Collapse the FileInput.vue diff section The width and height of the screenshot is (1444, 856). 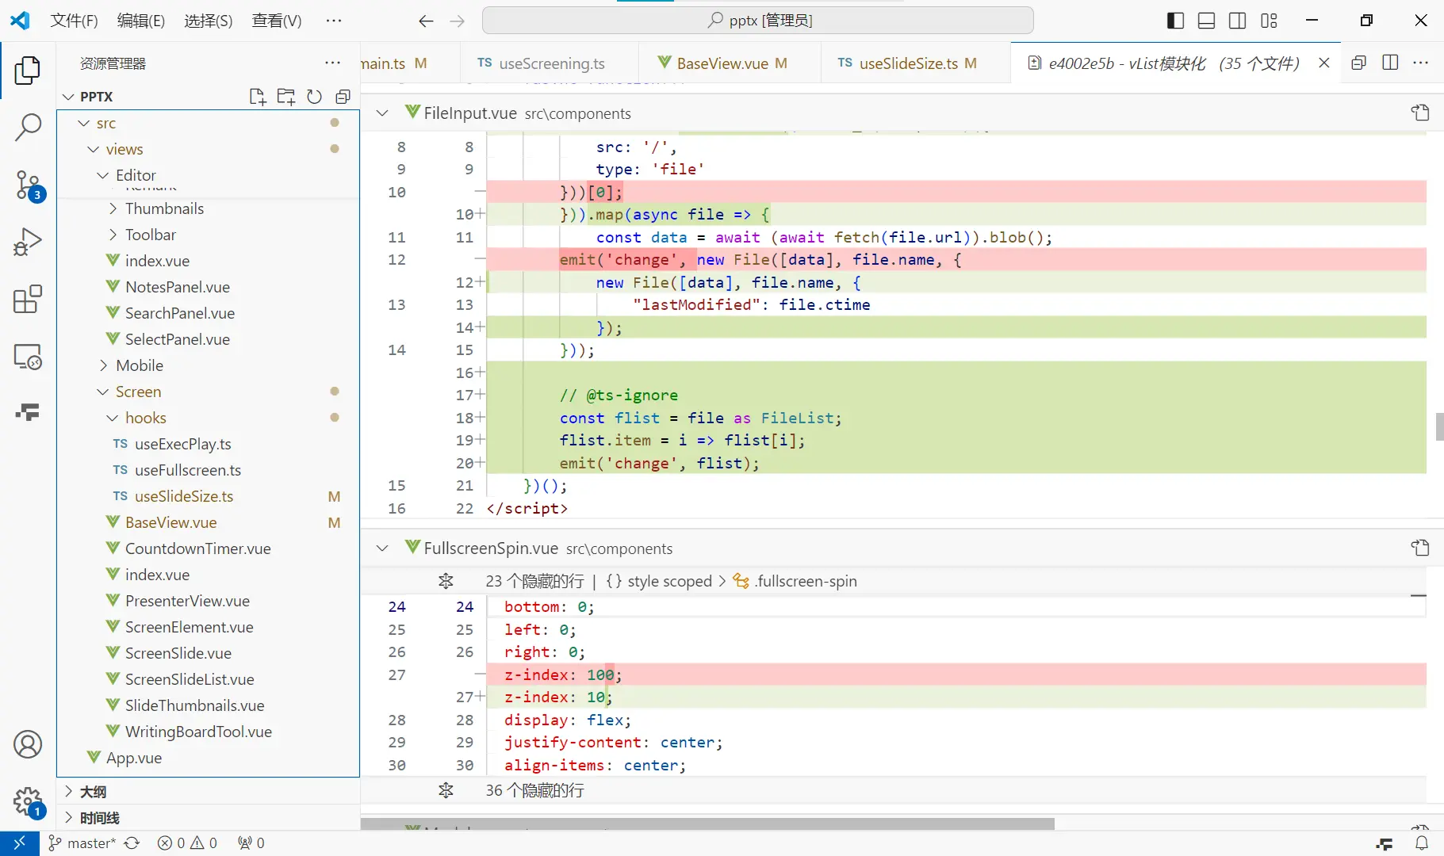382,113
